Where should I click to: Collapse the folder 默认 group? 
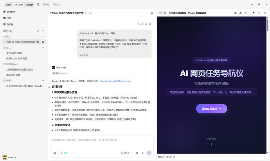click(7, 47)
